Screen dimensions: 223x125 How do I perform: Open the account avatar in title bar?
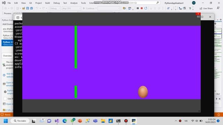tap(194, 3)
